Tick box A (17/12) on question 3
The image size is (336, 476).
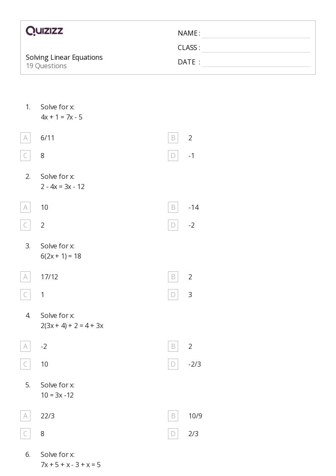(x=25, y=277)
